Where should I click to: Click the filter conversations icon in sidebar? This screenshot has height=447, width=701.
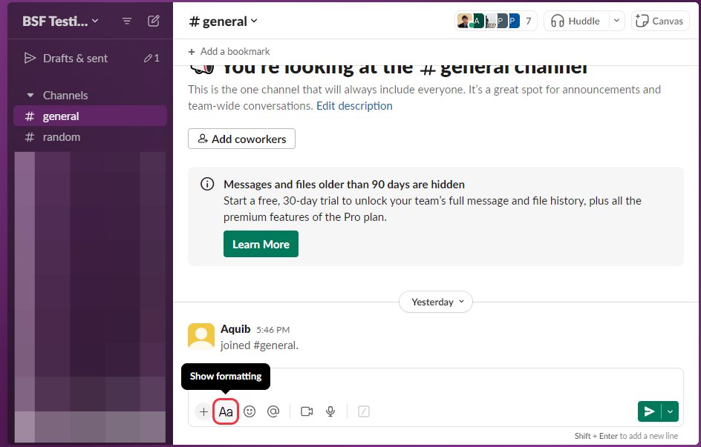[126, 21]
